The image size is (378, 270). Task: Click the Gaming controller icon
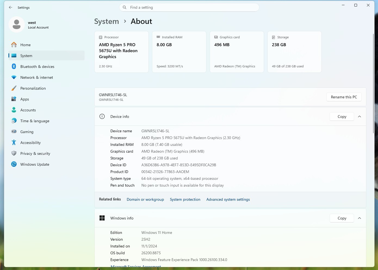click(x=14, y=132)
